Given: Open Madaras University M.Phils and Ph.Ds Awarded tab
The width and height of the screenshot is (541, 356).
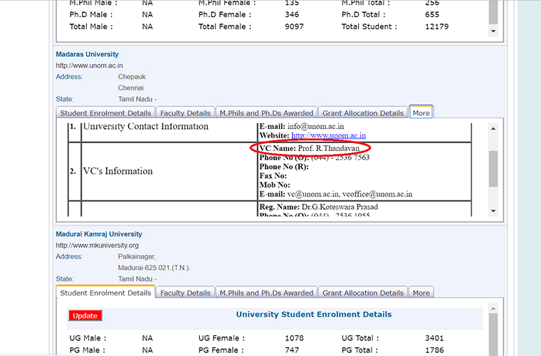Looking at the screenshot, I should [266, 112].
